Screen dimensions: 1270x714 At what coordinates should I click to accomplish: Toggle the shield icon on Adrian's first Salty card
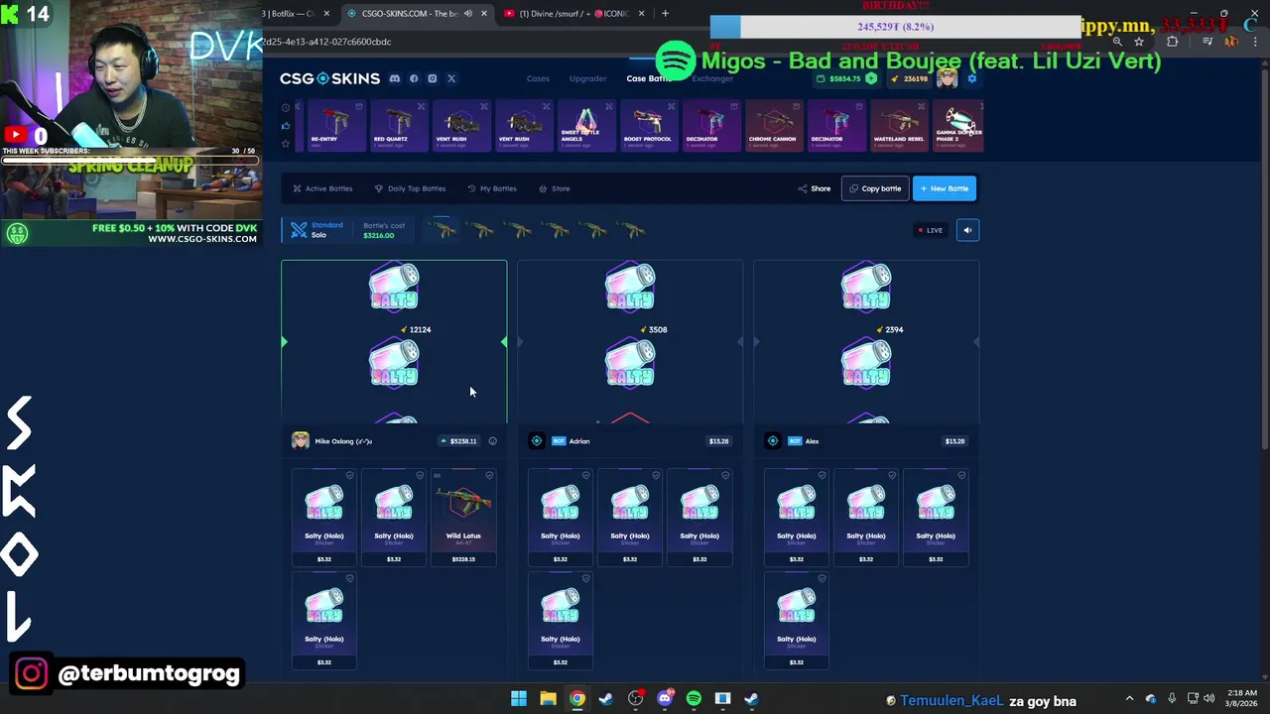coord(585,476)
